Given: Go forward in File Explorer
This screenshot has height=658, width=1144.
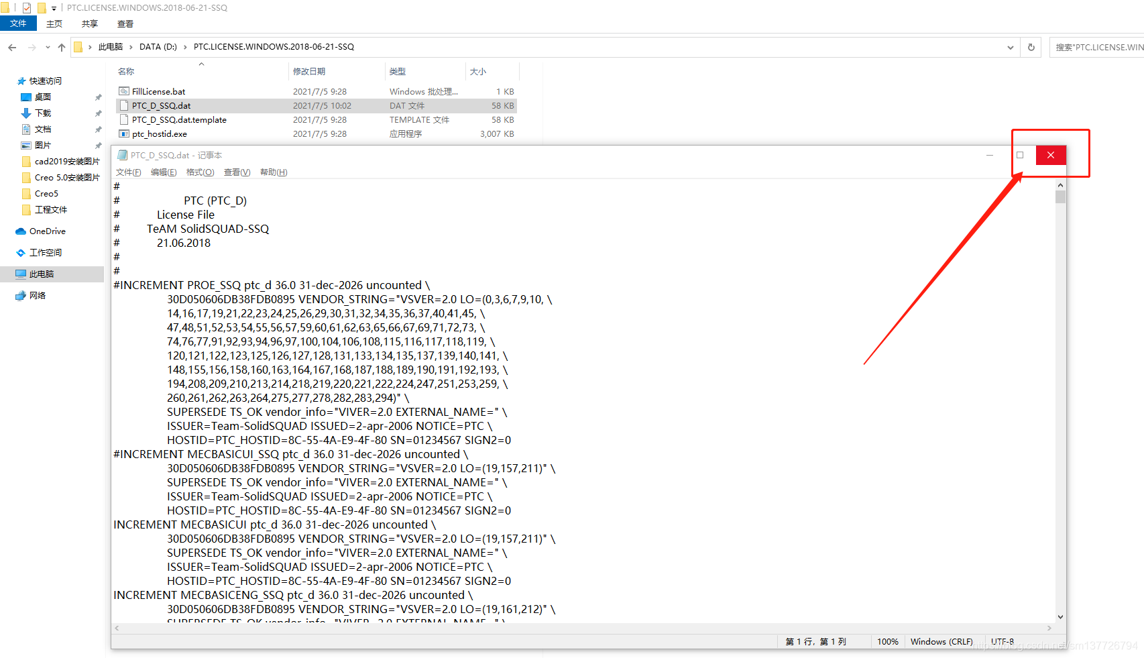Looking at the screenshot, I should pos(32,47).
